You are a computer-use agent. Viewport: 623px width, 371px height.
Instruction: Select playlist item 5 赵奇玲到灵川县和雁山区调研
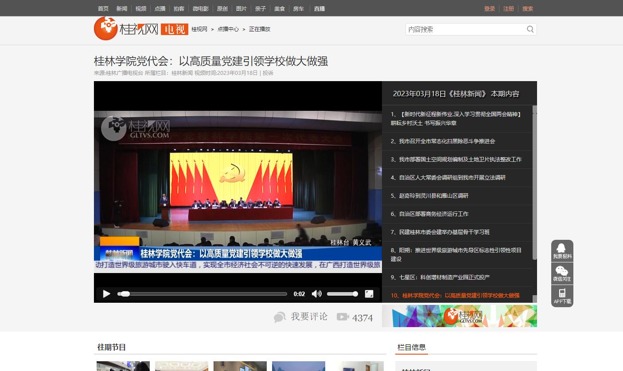pos(433,195)
